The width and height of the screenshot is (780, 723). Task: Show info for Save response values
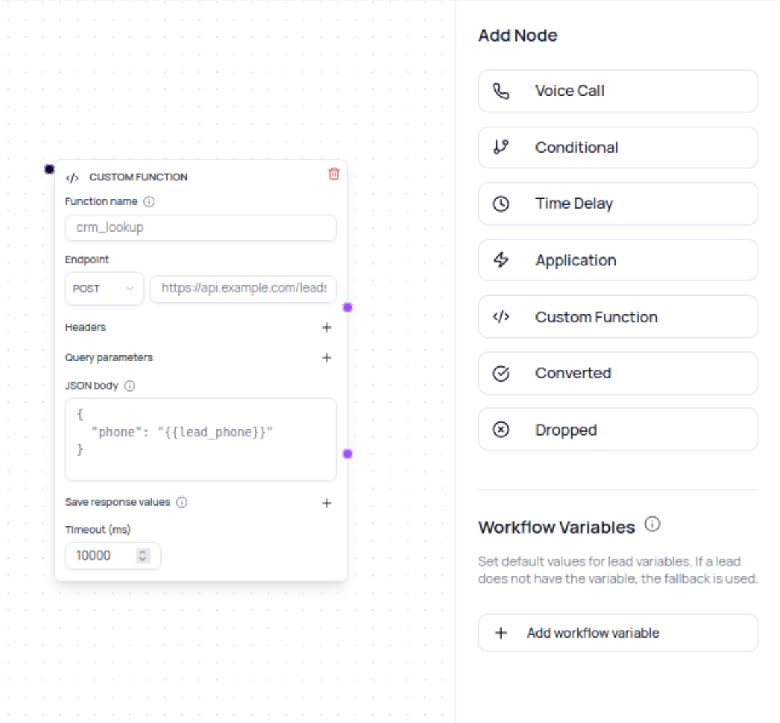pos(182,502)
